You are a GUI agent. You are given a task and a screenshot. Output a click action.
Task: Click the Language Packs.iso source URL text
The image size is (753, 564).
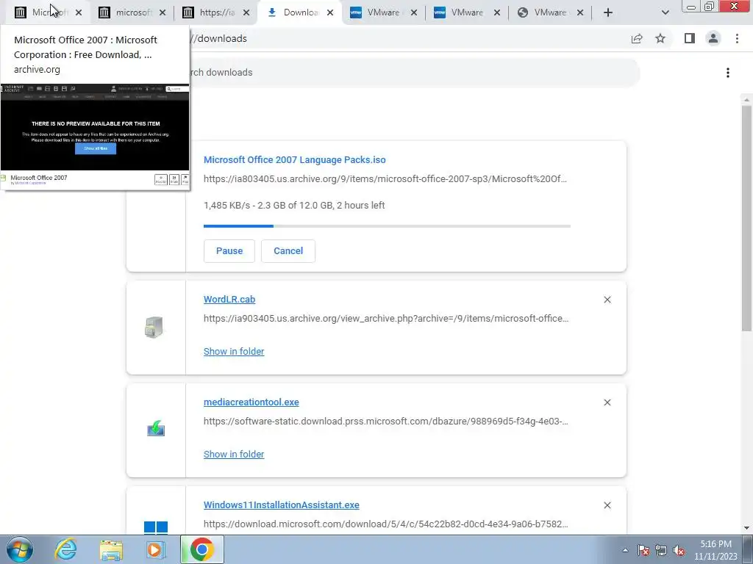(x=385, y=179)
